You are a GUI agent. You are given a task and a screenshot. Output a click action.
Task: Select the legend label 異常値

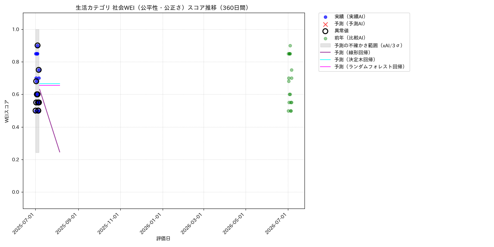(x=342, y=31)
